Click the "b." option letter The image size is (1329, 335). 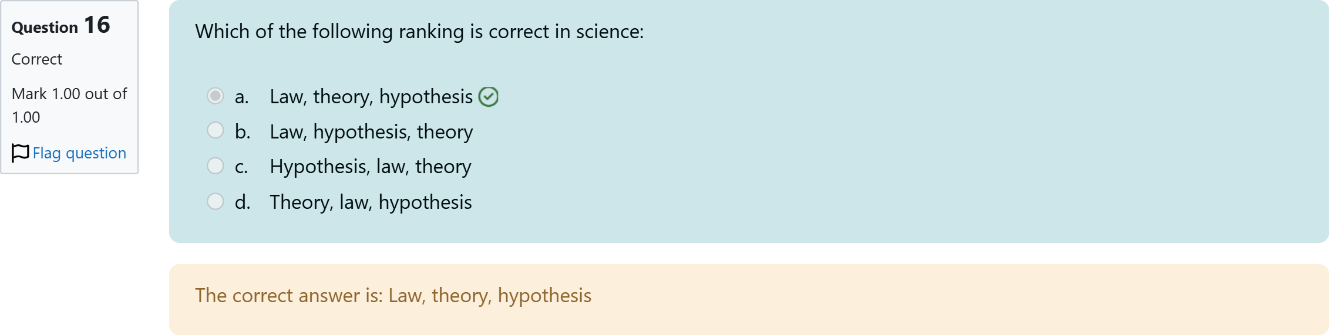pyautogui.click(x=243, y=132)
